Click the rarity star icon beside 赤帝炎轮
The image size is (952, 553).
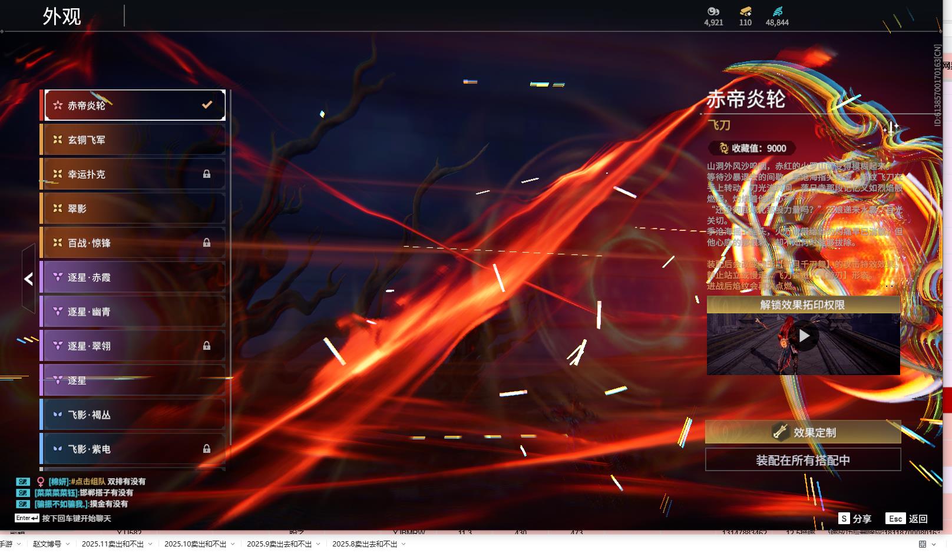(x=58, y=105)
